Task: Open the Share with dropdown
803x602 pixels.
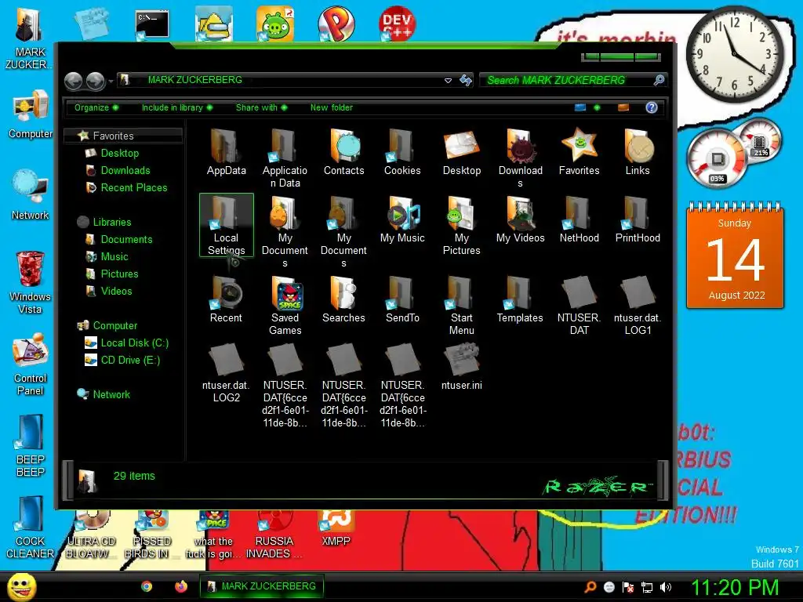Action: (261, 107)
